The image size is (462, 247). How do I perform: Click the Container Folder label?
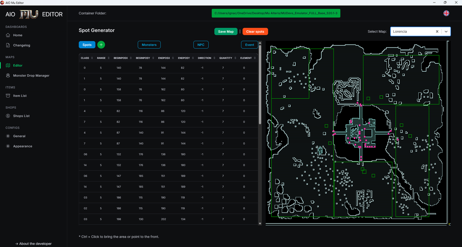coord(92,13)
